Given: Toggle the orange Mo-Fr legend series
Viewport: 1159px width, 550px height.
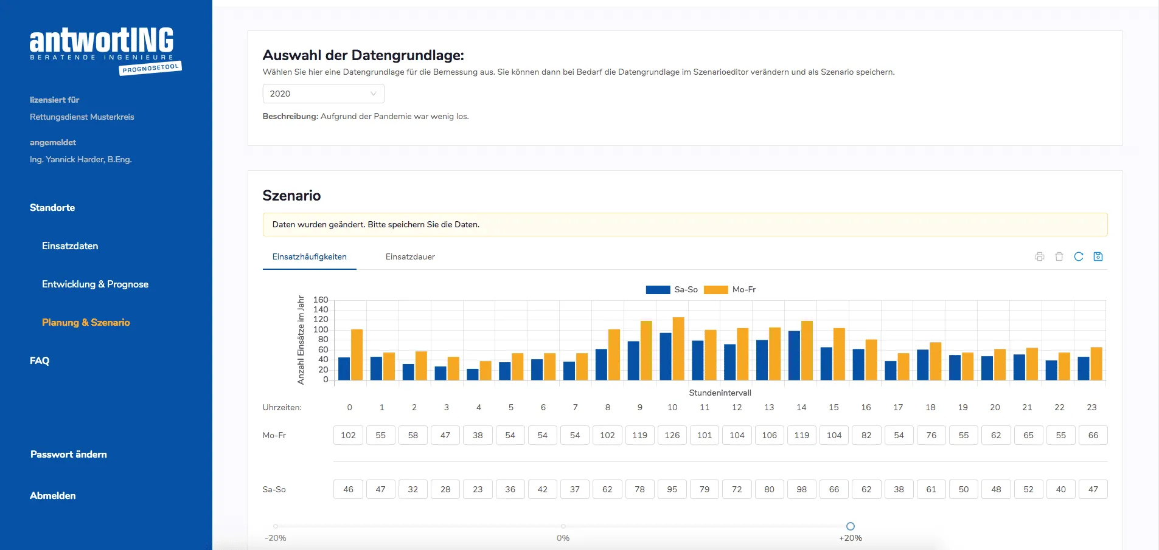Looking at the screenshot, I should (x=730, y=289).
